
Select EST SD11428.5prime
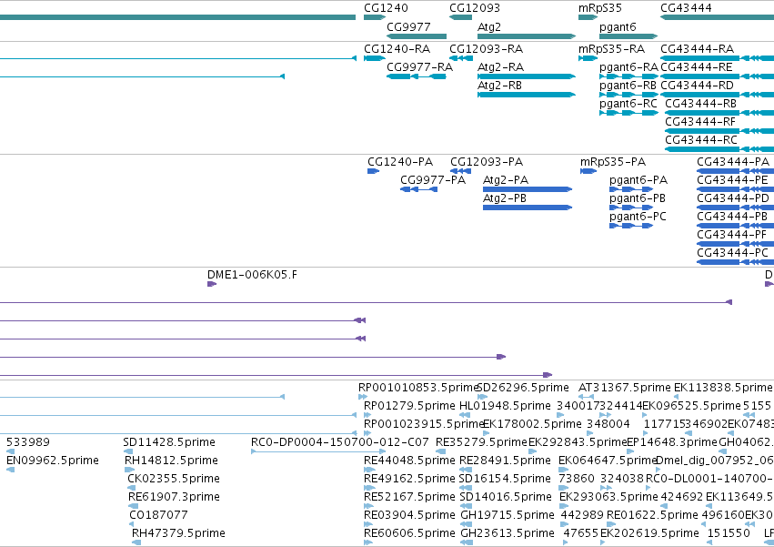click(x=128, y=451)
